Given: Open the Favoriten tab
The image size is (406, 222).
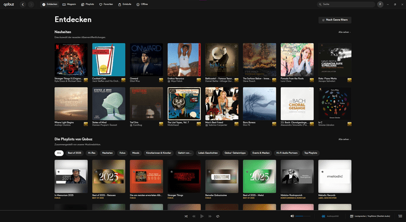Looking at the screenshot, I should (106, 5).
